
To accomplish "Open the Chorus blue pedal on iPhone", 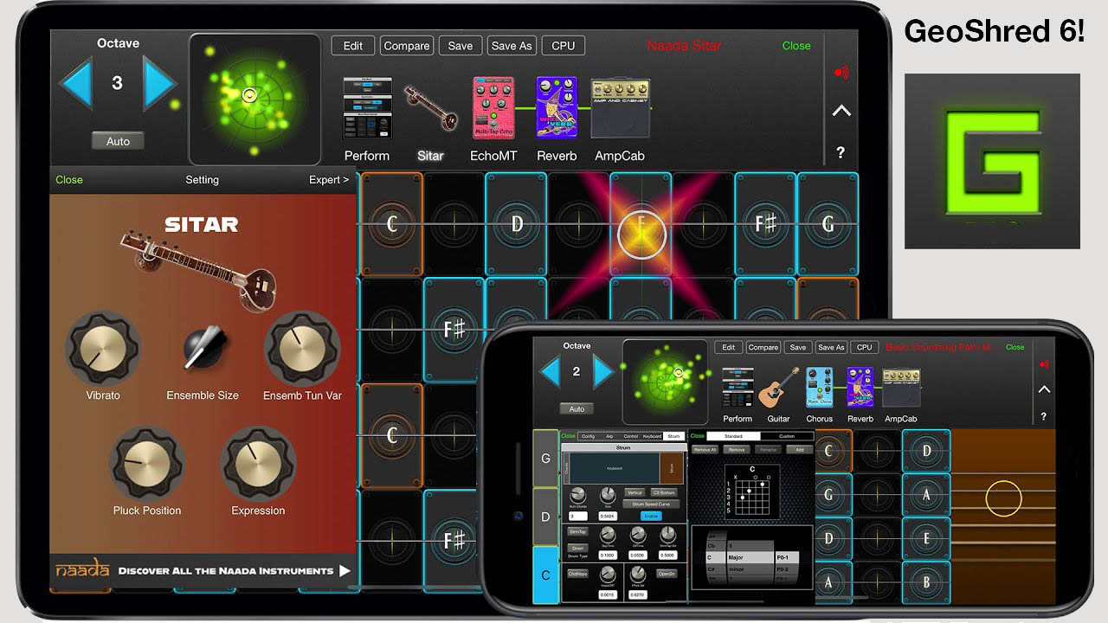I will pyautogui.click(x=819, y=388).
